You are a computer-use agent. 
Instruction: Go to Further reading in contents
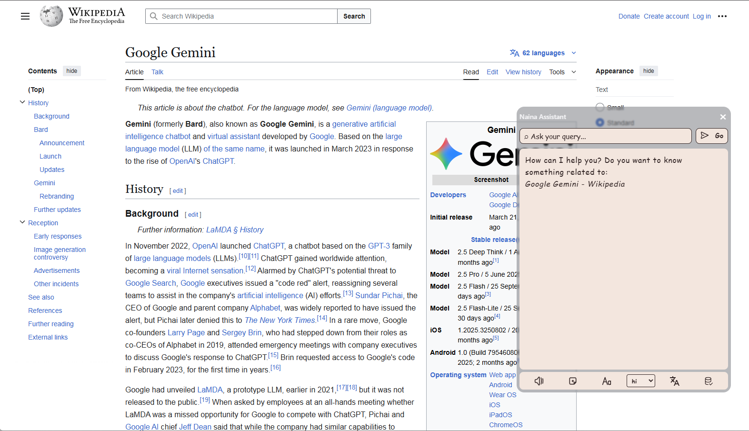click(x=51, y=324)
